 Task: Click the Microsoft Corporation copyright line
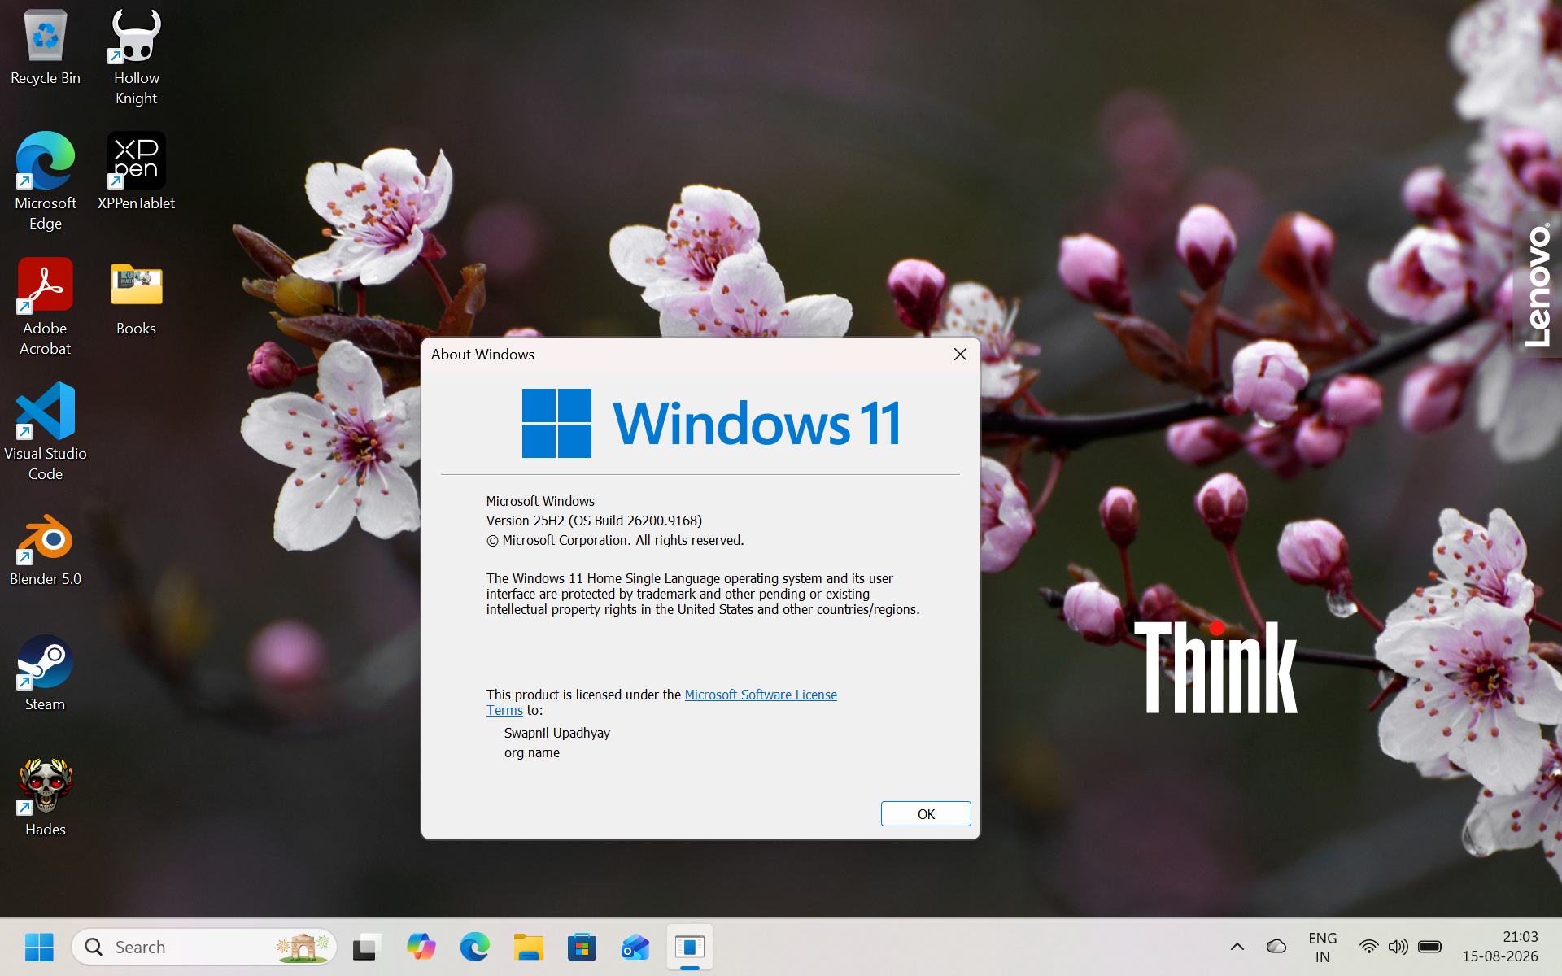[615, 540]
